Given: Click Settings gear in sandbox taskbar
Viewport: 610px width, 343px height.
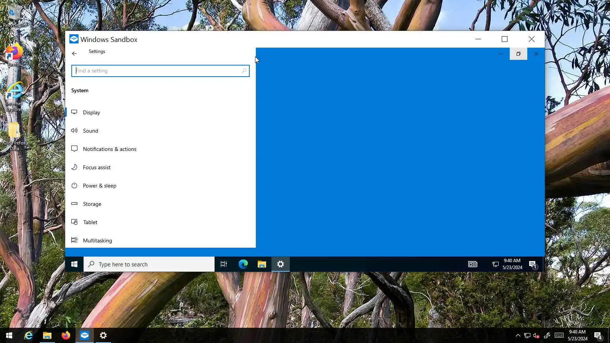Looking at the screenshot, I should [281, 264].
